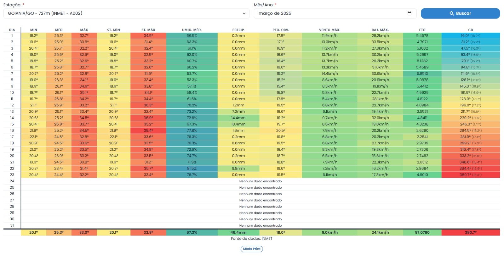This screenshot has width=504, height=258.
Task: Click the total 46.4mm precipitation summary cell
Action: (x=238, y=233)
